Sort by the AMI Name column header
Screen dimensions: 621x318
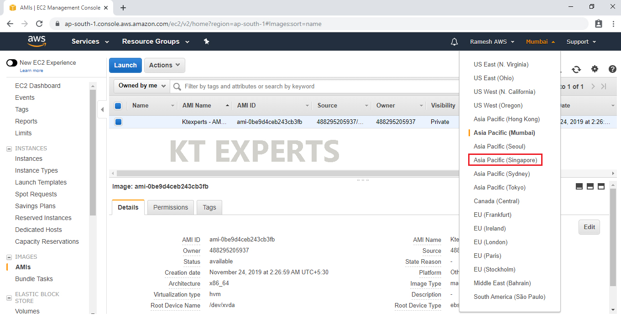[x=197, y=106]
